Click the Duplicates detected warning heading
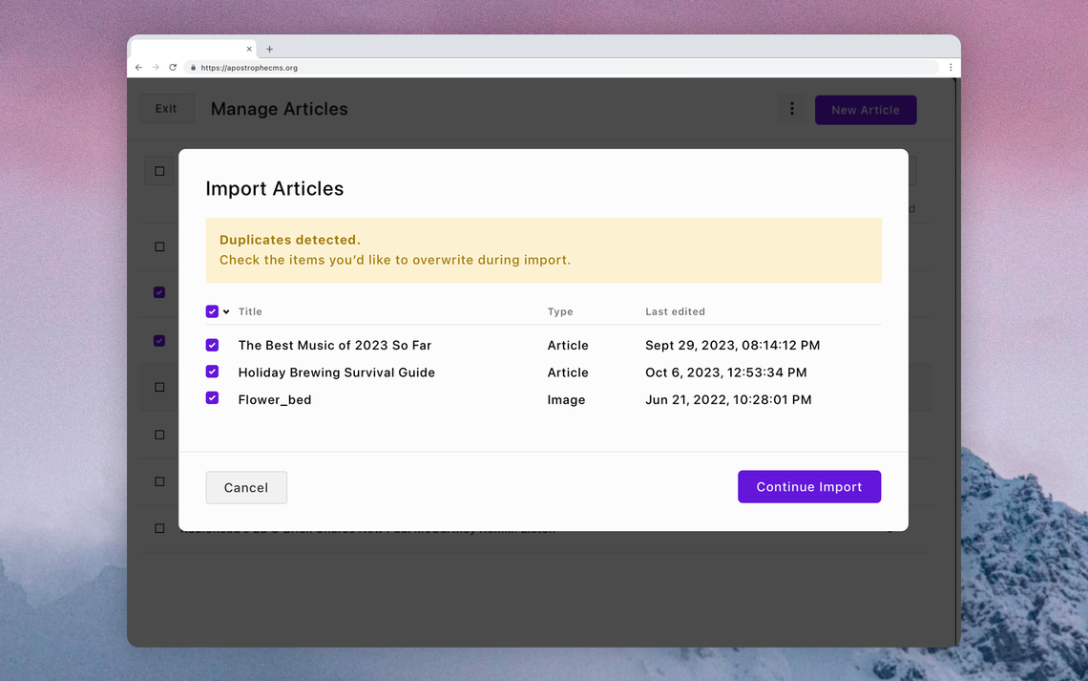1088x681 pixels. point(290,240)
